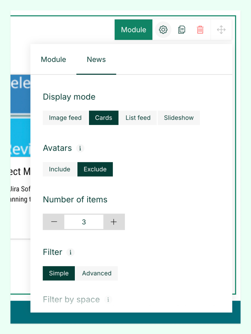Click the duplicate module copy icon

point(182,30)
